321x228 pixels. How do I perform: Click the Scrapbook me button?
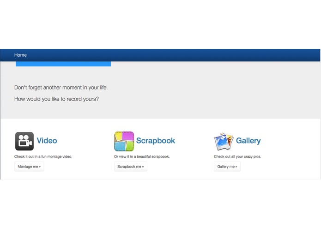[131, 167]
